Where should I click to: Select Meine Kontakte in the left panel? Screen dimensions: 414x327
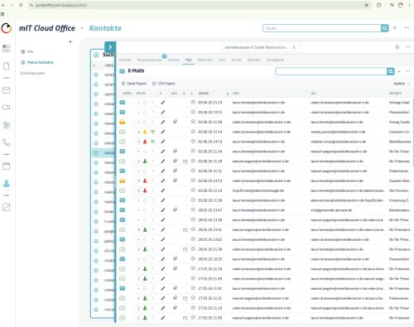(x=37, y=62)
